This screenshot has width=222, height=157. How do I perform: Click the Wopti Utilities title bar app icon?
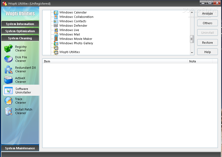(x=5, y=4)
